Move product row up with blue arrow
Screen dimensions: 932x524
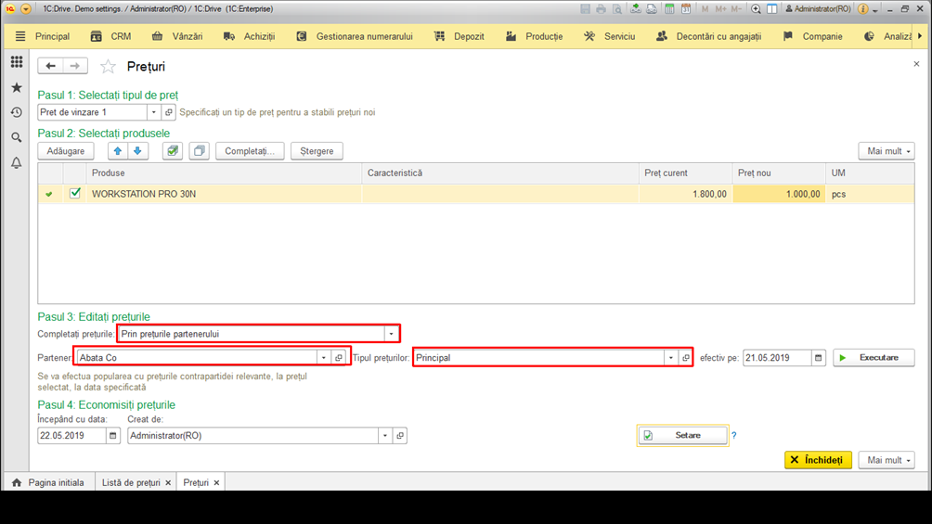point(118,151)
